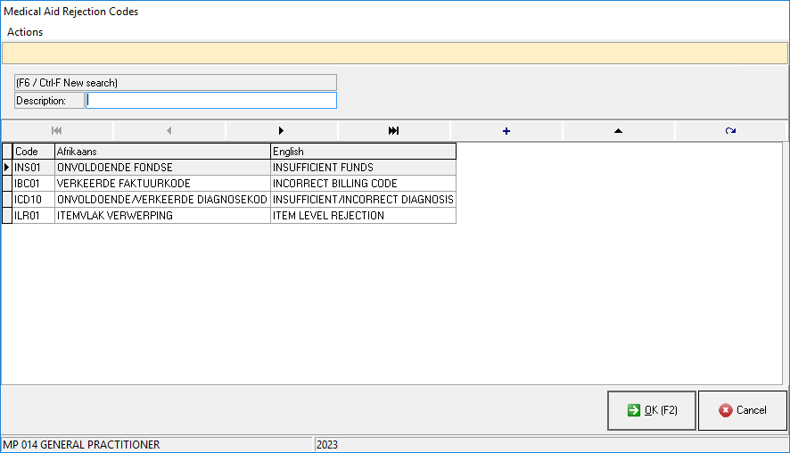
Task: Click the Code column header
Action: pos(33,152)
